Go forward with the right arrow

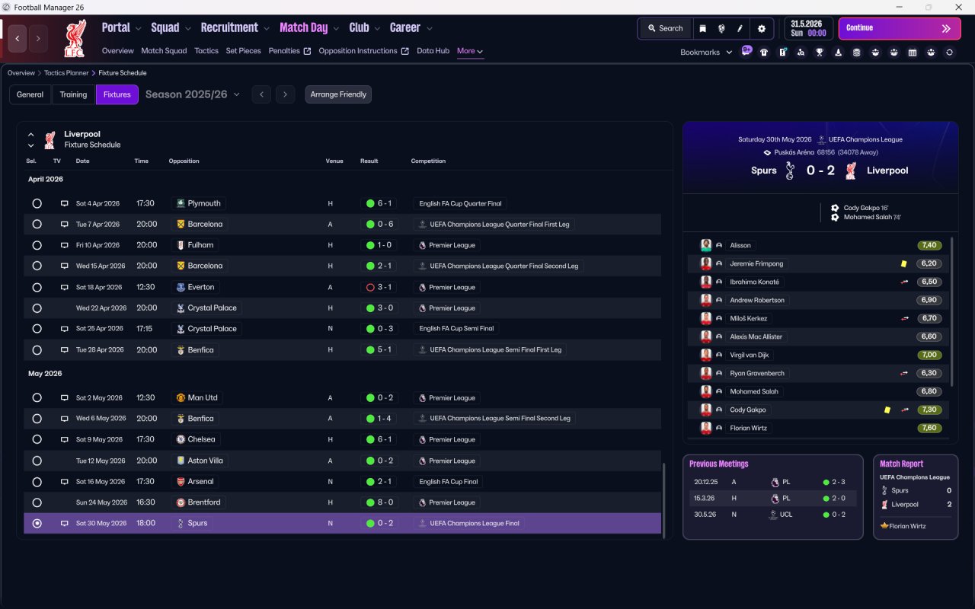pyautogui.click(x=39, y=38)
